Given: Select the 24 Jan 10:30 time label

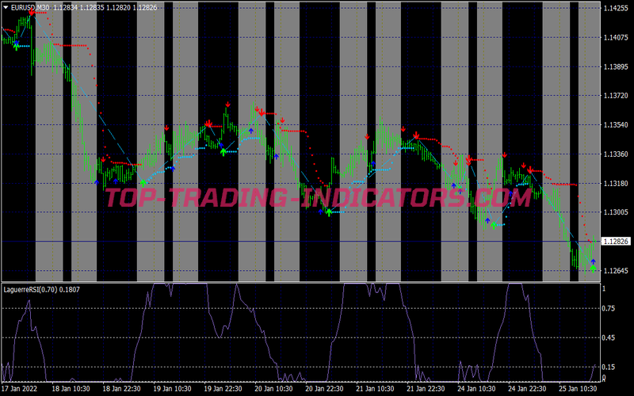Looking at the screenshot, I should tap(476, 389).
